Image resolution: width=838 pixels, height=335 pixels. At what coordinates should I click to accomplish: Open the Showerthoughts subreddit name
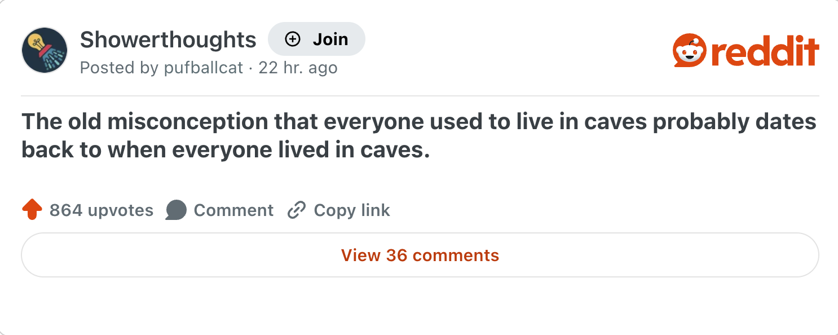(168, 39)
